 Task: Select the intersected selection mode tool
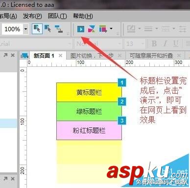pos(37,29)
